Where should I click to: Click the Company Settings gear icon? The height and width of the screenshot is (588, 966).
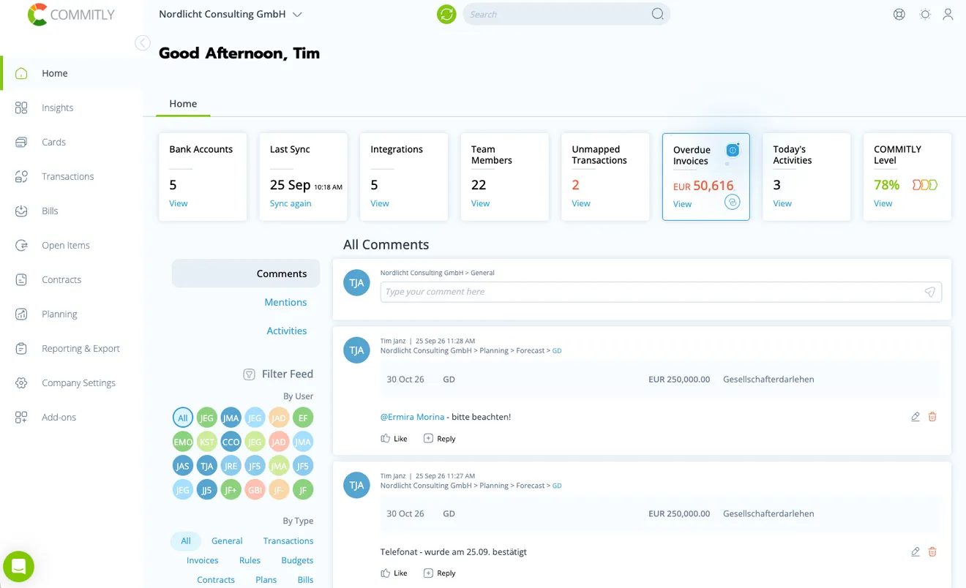coord(21,382)
